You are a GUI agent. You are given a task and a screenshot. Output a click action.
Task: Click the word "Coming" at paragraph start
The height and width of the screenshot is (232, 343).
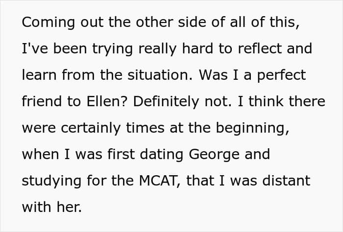click(x=49, y=23)
